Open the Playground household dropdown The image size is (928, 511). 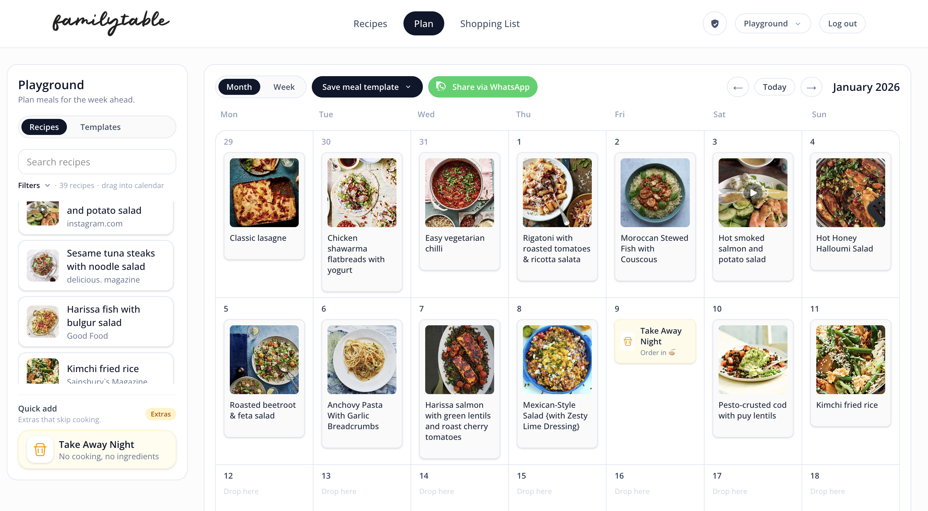coord(773,23)
